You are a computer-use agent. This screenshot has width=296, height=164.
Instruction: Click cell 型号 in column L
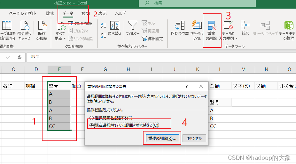click(x=220, y=102)
